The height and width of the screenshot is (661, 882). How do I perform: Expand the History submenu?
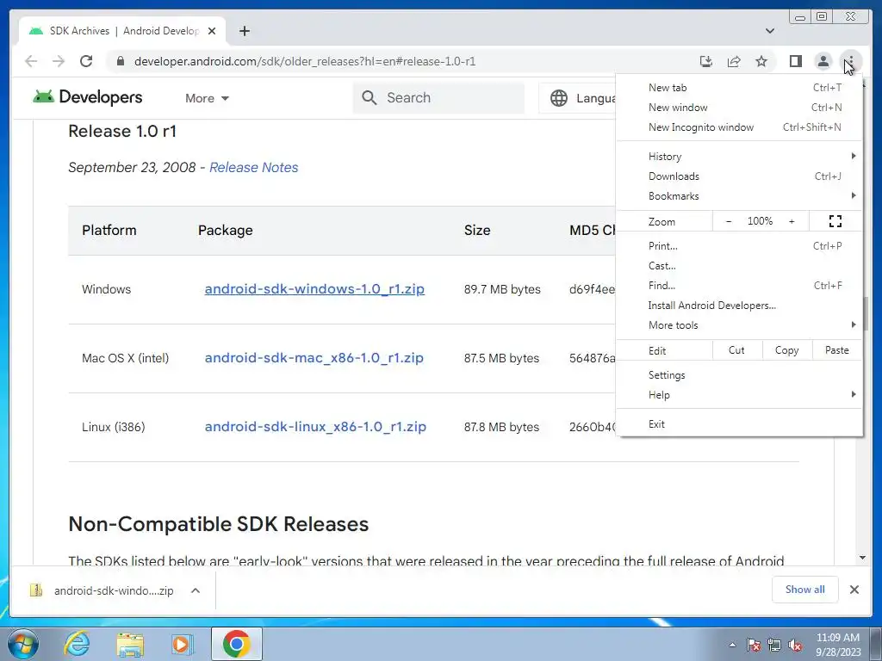point(739,157)
